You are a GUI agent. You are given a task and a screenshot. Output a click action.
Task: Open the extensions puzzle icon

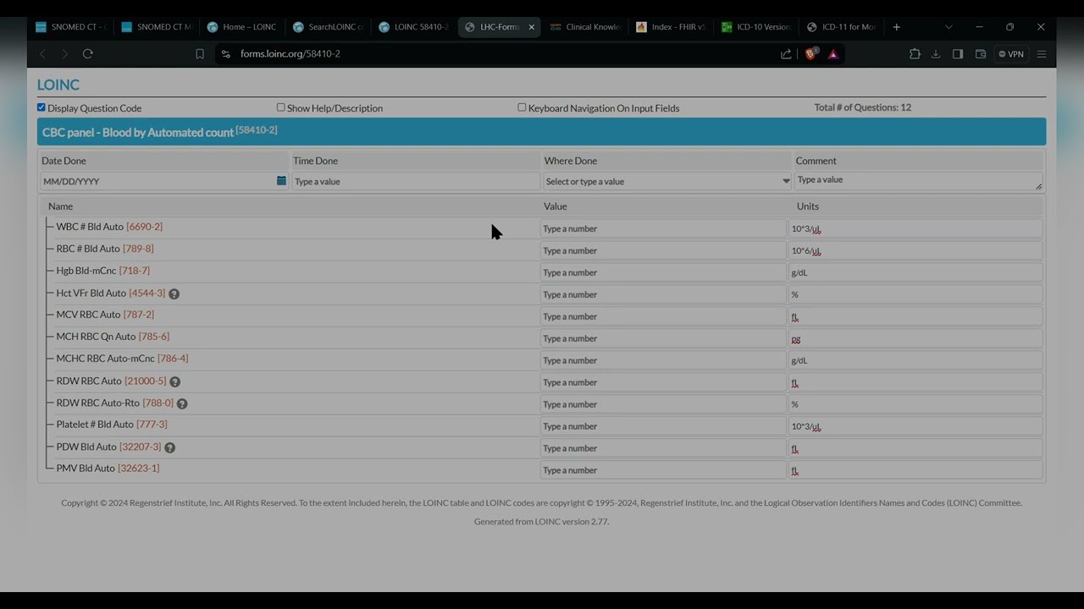click(x=915, y=53)
